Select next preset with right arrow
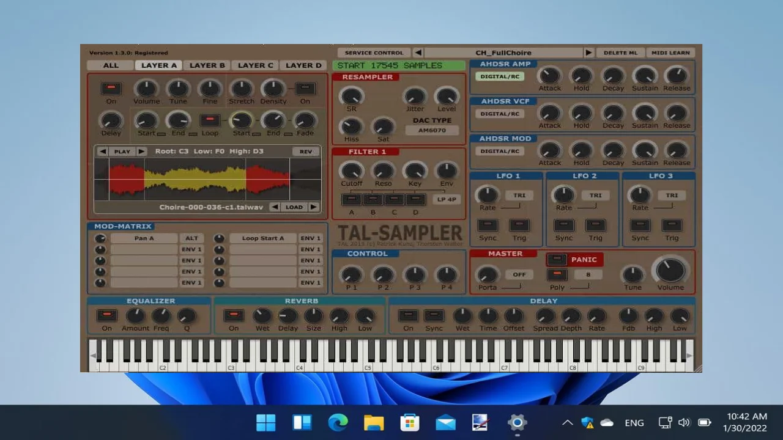This screenshot has height=440, width=783. pyautogui.click(x=588, y=53)
